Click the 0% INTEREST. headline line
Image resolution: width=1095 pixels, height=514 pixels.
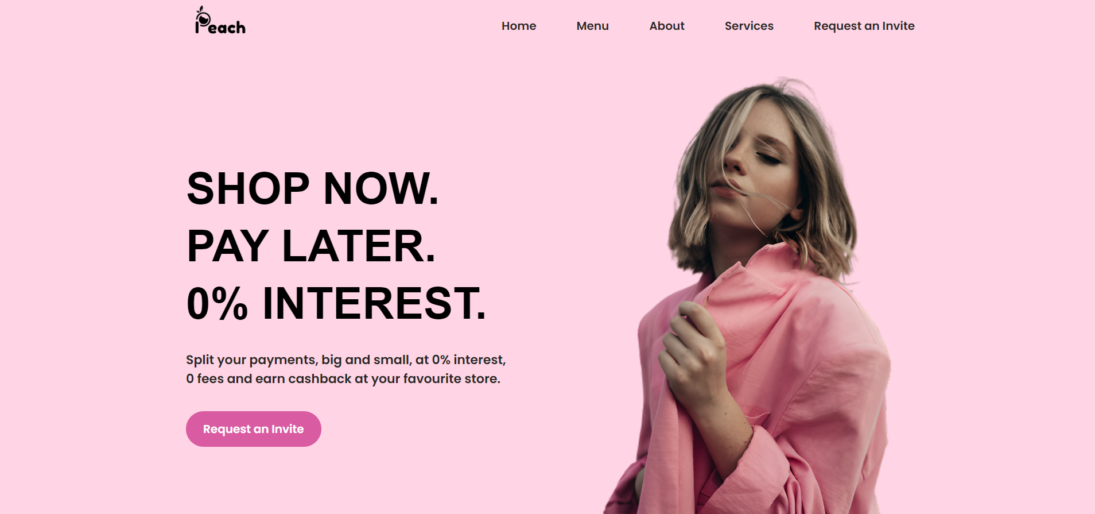pos(336,303)
